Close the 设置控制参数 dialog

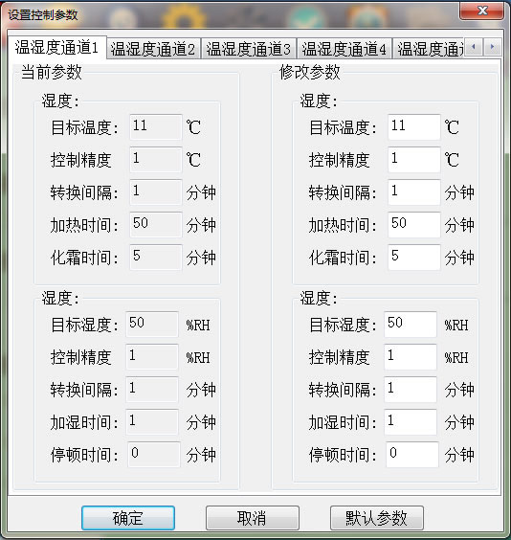(x=481, y=11)
